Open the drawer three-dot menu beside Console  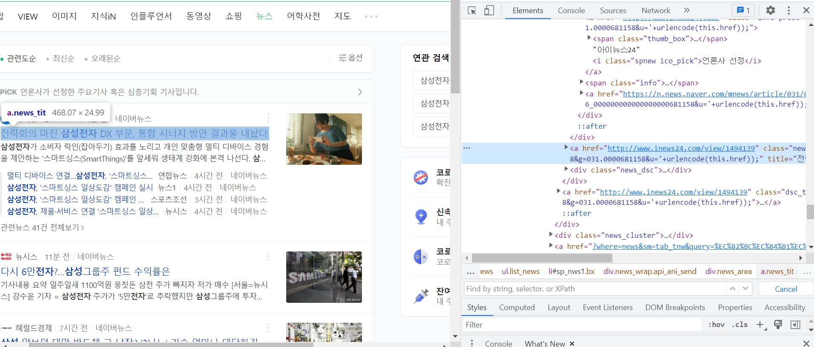tap(472, 343)
